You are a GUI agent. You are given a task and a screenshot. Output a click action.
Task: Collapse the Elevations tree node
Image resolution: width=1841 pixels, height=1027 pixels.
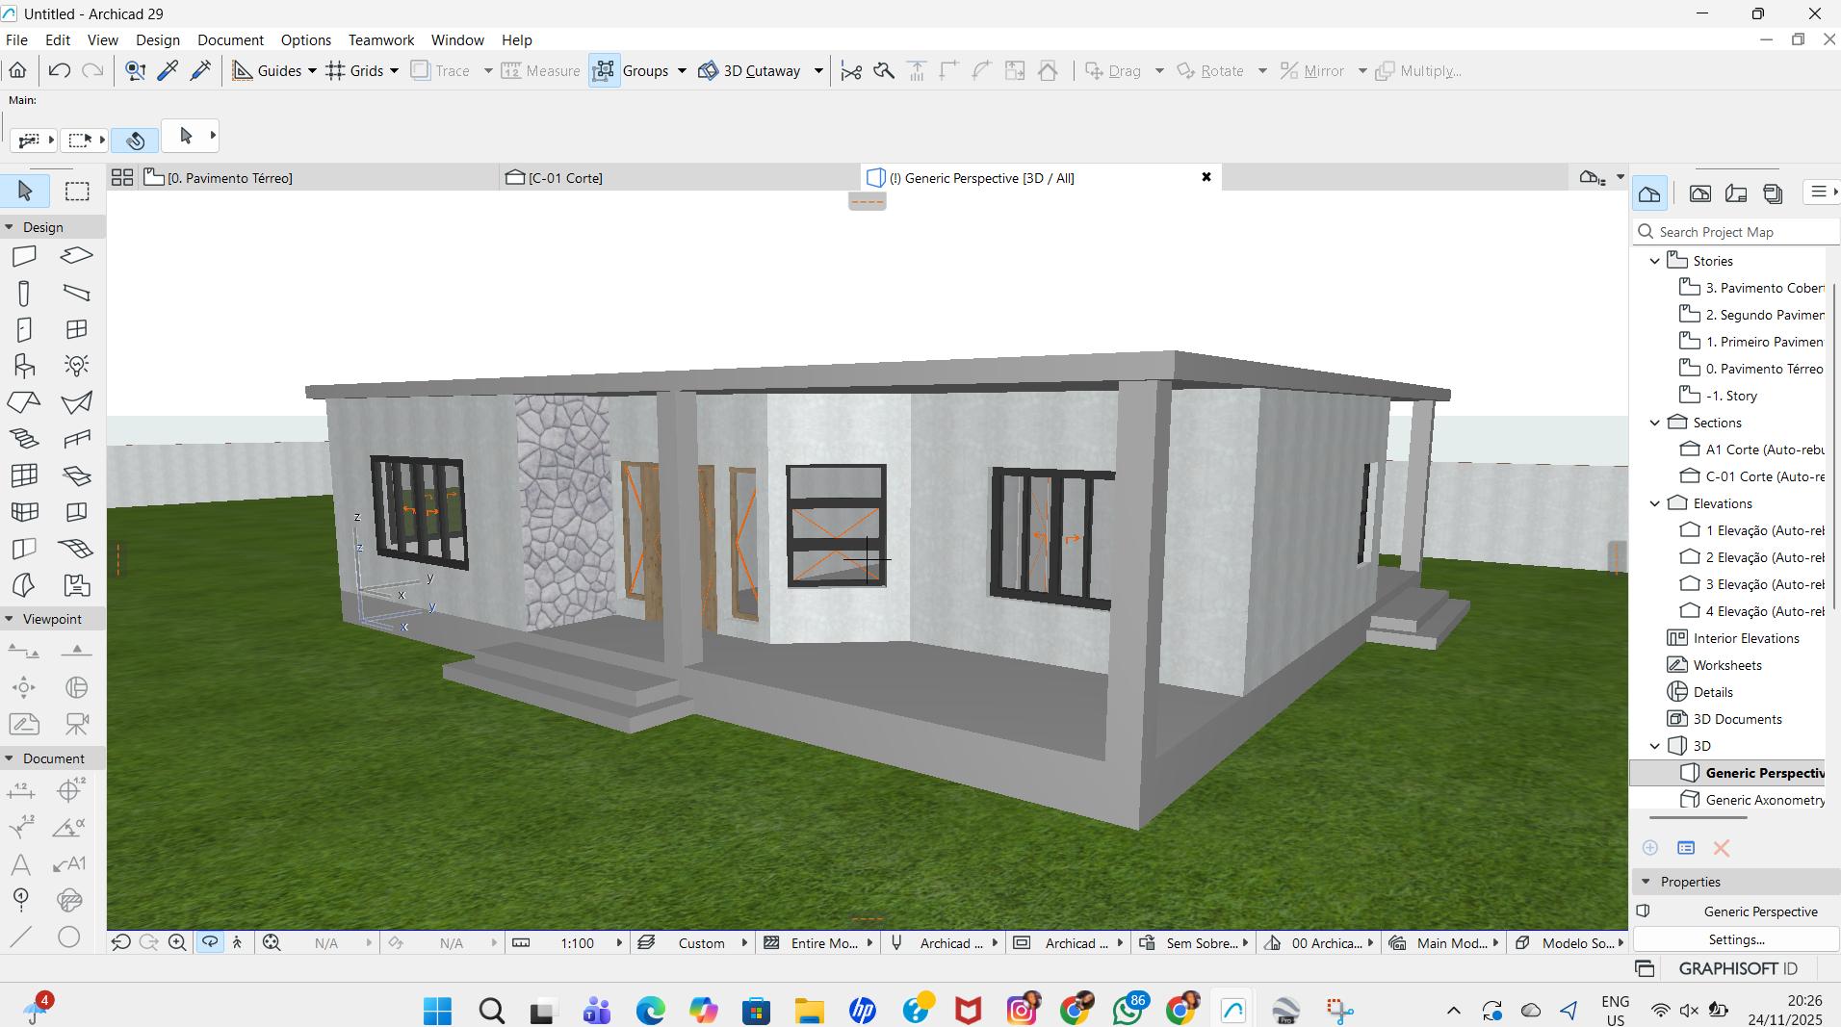(1655, 503)
